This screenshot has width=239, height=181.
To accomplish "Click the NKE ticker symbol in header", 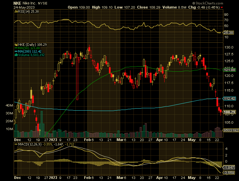I will (17, 3).
